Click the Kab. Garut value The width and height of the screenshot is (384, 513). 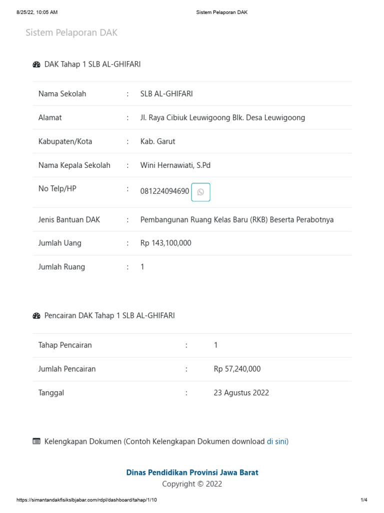(158, 141)
